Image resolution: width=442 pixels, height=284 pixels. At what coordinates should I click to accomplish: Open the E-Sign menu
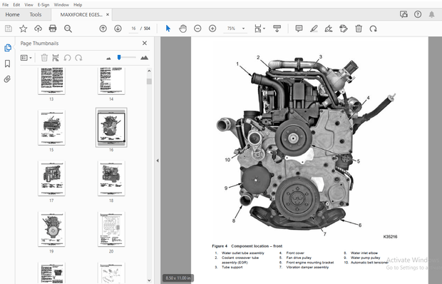(x=43, y=5)
